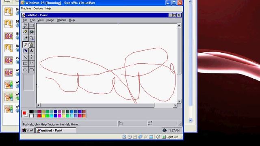This screenshot has height=146, width=260.
Task: Click the VirtualBox network status icon
Action: [x=140, y=137]
